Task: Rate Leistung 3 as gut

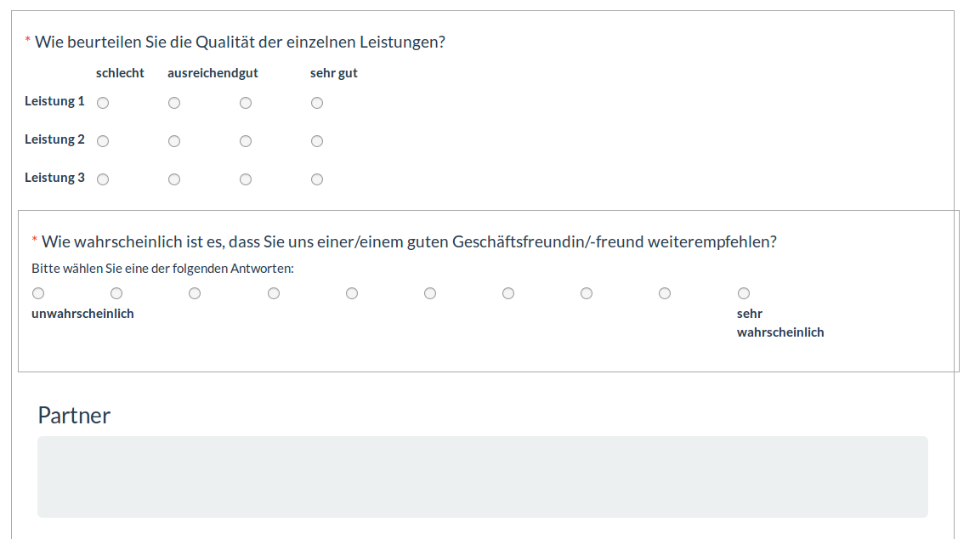Action: [246, 179]
